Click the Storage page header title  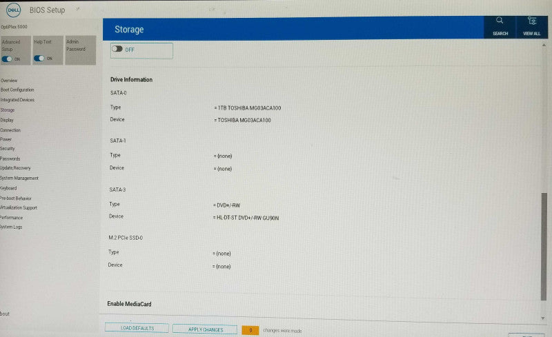(x=129, y=30)
